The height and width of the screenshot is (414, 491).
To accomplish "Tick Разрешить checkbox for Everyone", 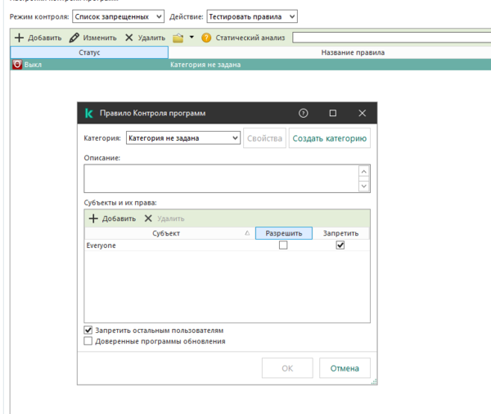I will pos(283,245).
